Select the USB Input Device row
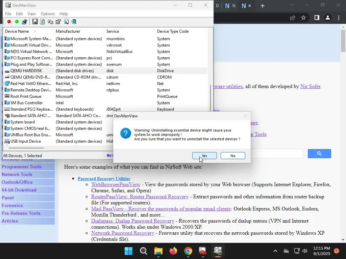Image resolution: width=346 pixels, height=259 pixels. tap(58, 141)
